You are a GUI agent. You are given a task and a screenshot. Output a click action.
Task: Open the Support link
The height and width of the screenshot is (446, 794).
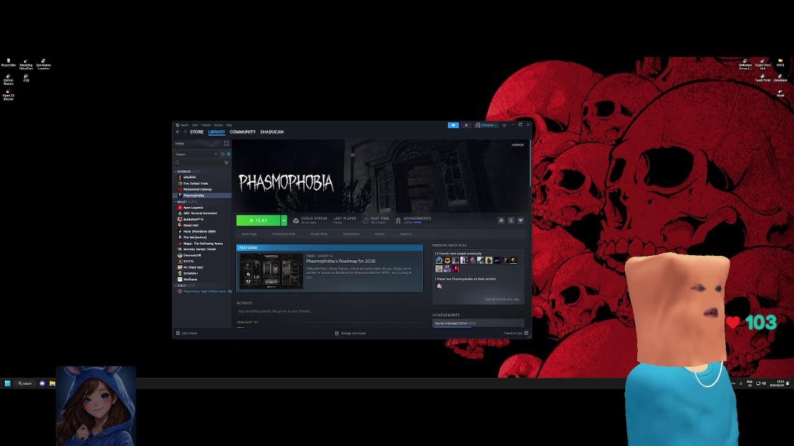point(406,234)
